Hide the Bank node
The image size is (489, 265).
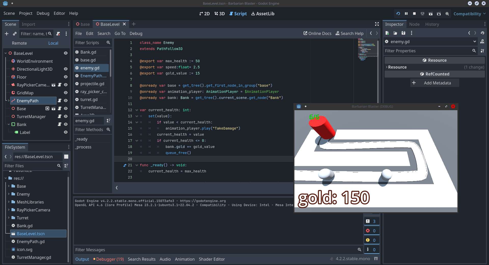66,124
